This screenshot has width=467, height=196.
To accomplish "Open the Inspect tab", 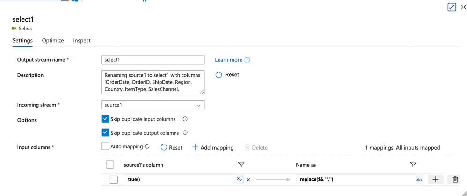I will 82,41.
